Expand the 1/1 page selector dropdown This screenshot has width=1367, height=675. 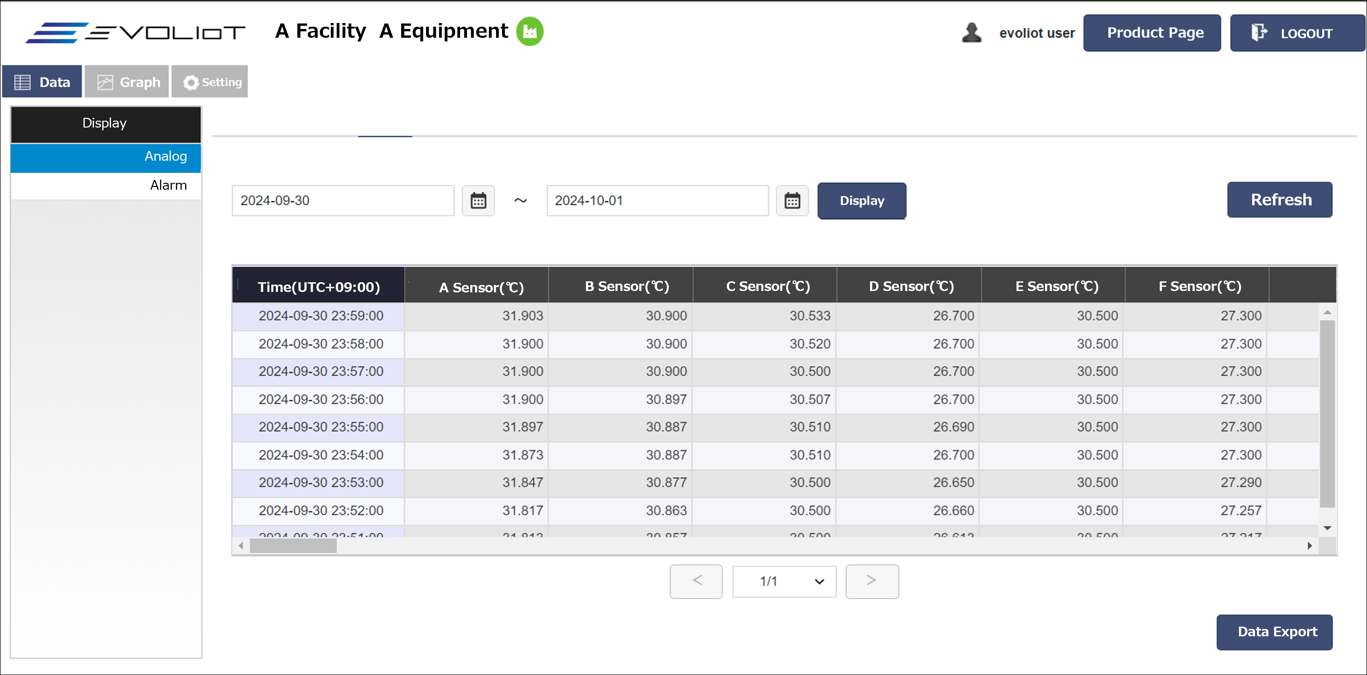[x=784, y=581]
